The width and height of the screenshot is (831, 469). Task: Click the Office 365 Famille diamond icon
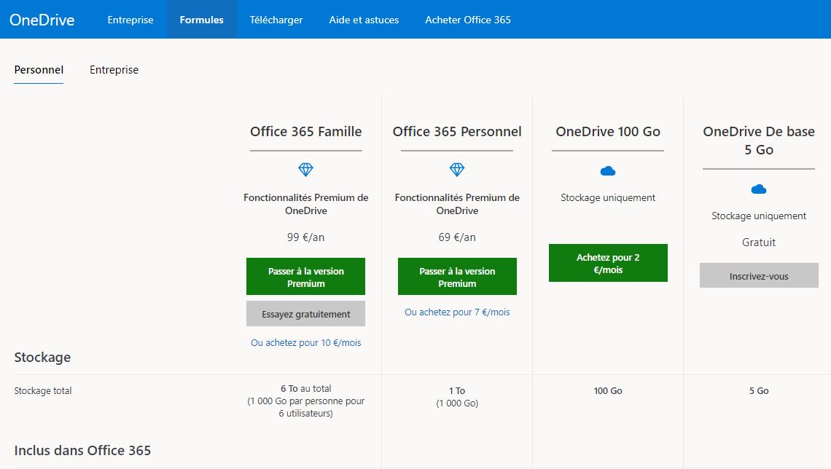[306, 170]
